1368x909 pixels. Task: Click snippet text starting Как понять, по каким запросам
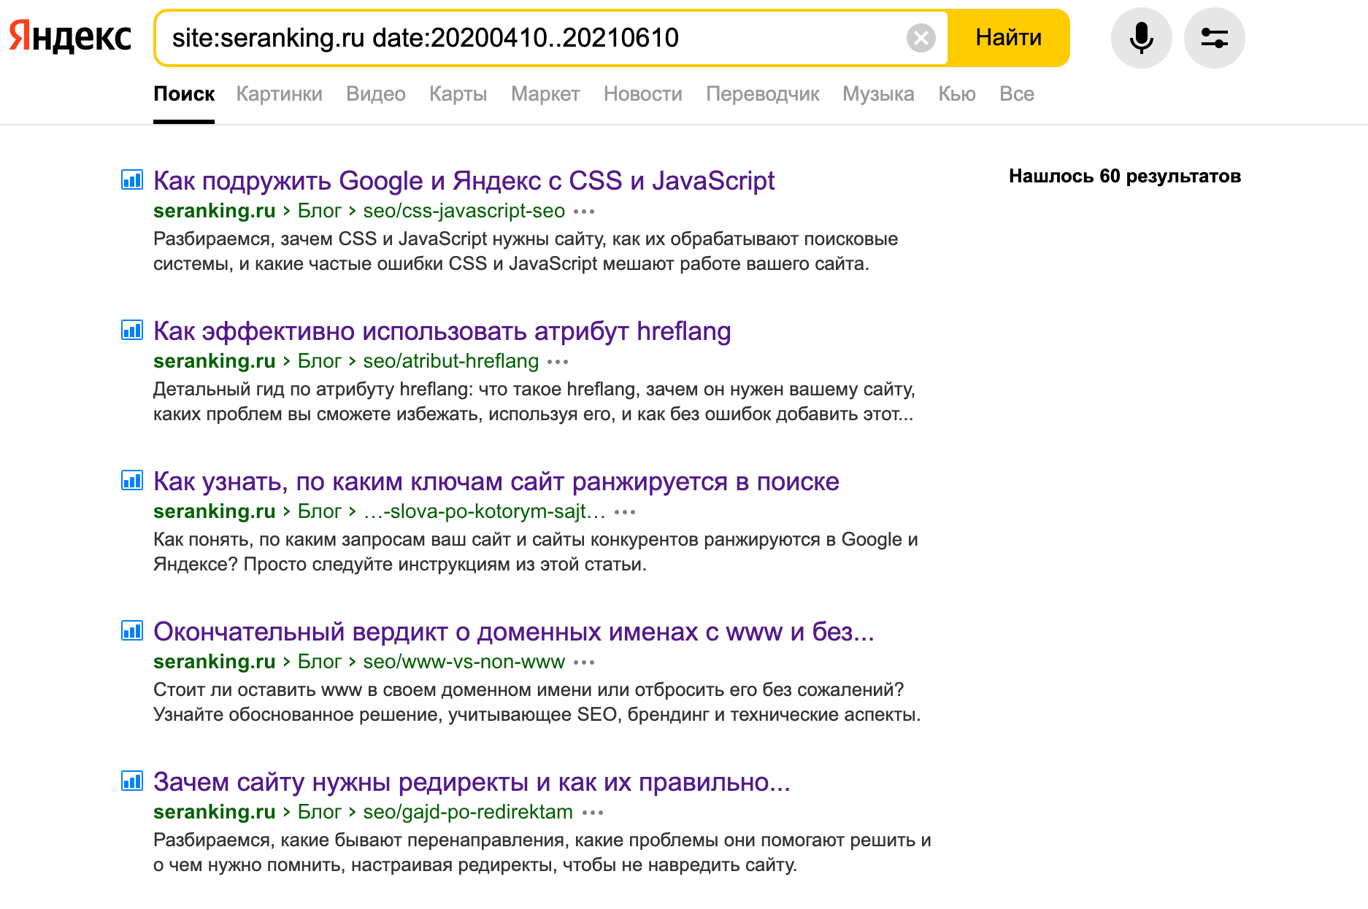[x=536, y=552]
